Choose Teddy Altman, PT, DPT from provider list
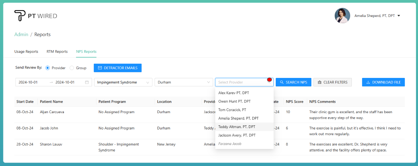The image size is (418, 166). [237, 127]
